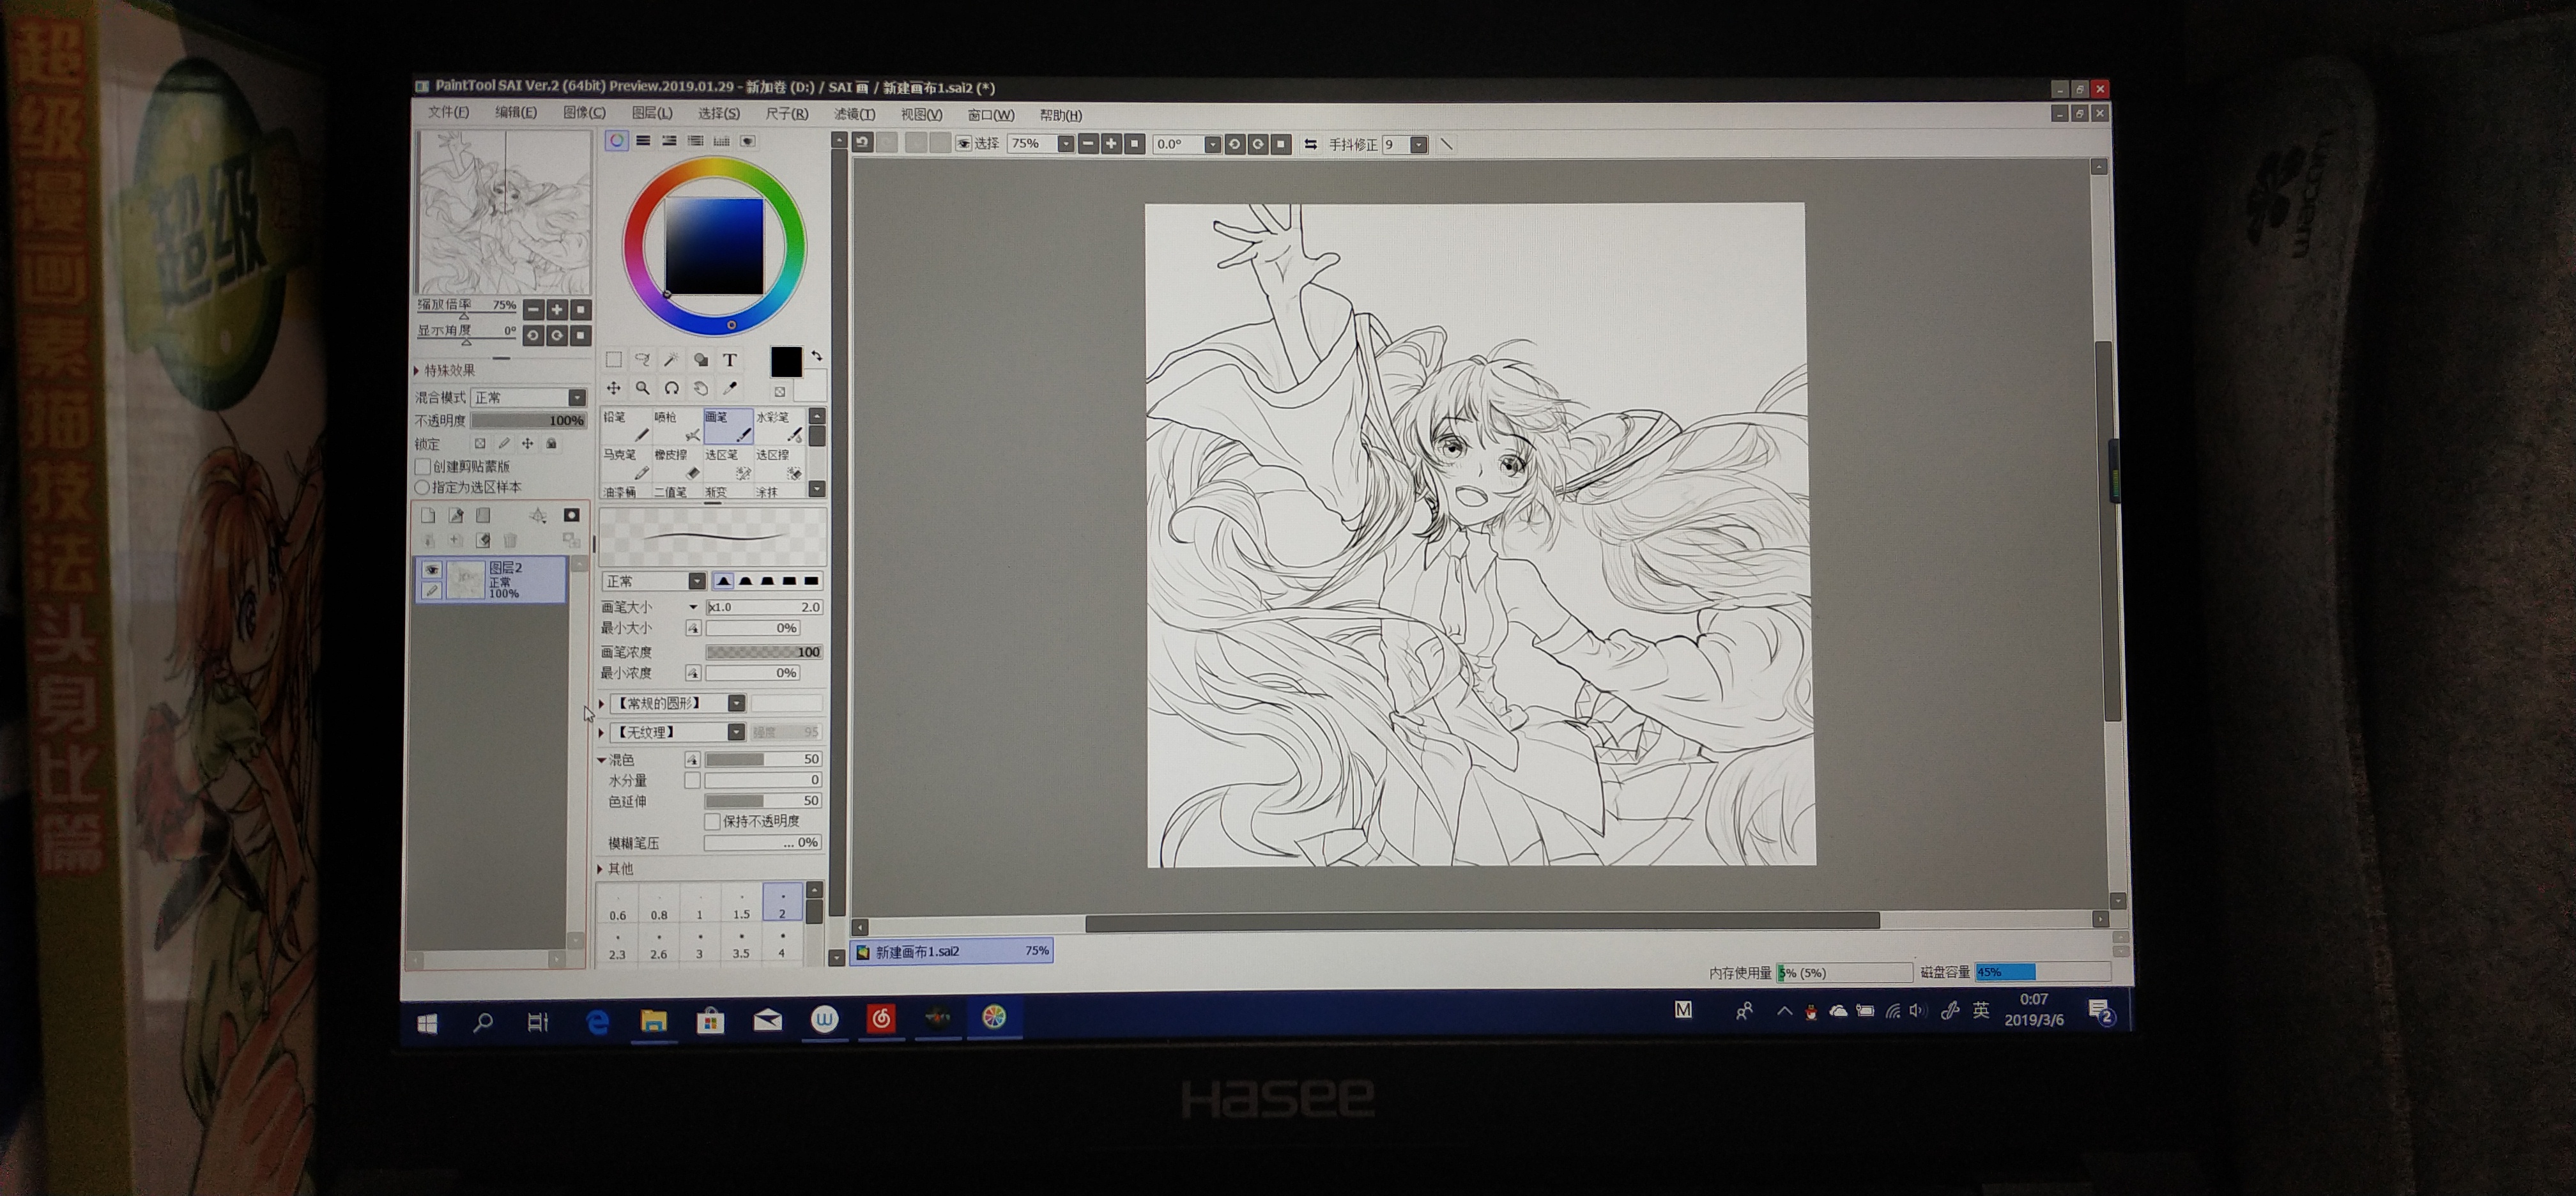
Task: Create a new layer with the blank page icon
Action: click(428, 515)
